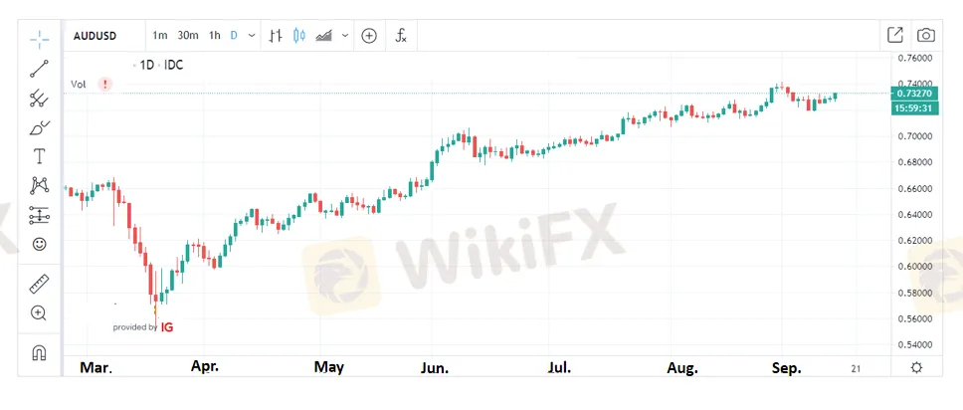Click the zoom in tool

pos(39,312)
